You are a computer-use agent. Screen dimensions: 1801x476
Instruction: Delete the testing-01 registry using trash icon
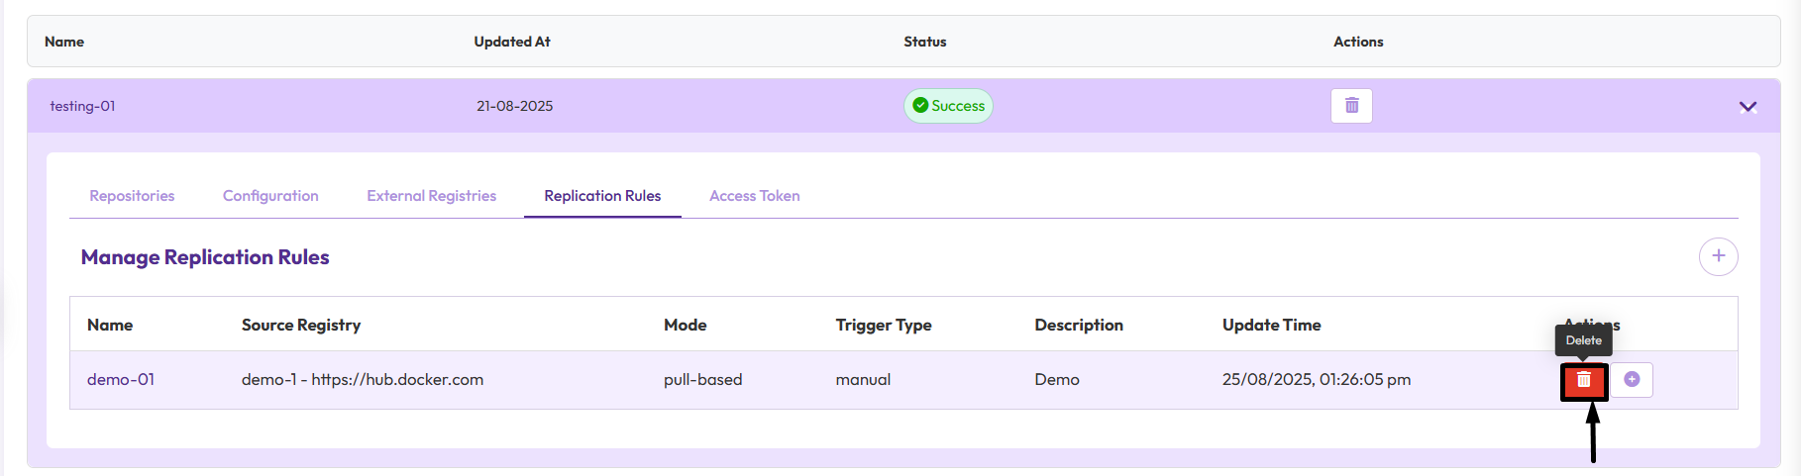pos(1351,106)
